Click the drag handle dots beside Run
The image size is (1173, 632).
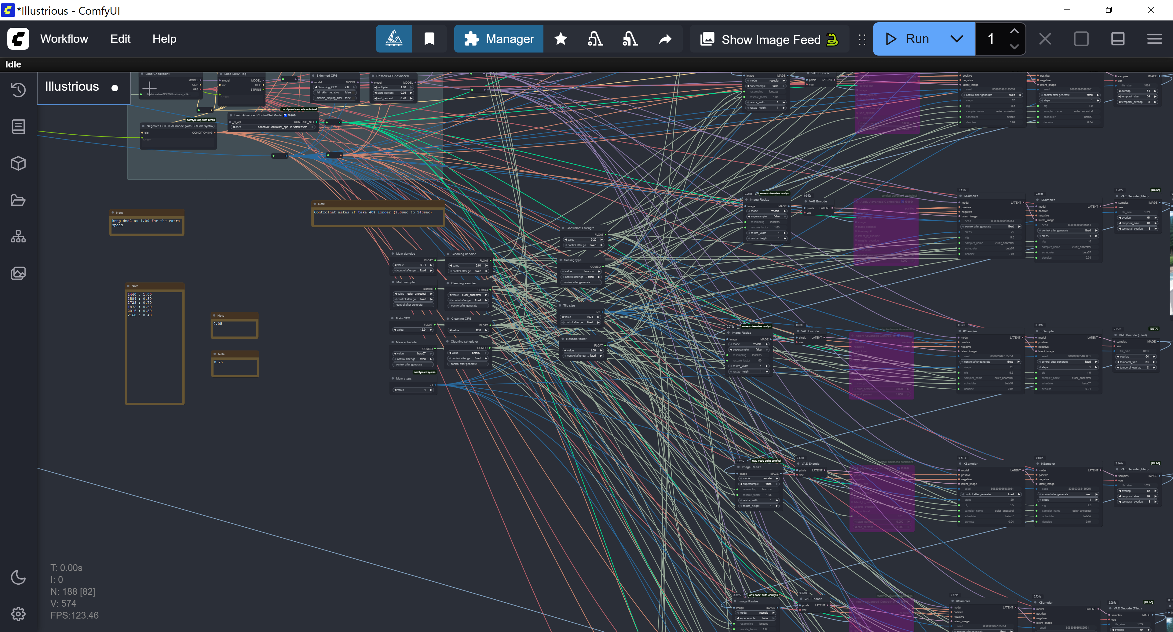pos(862,40)
